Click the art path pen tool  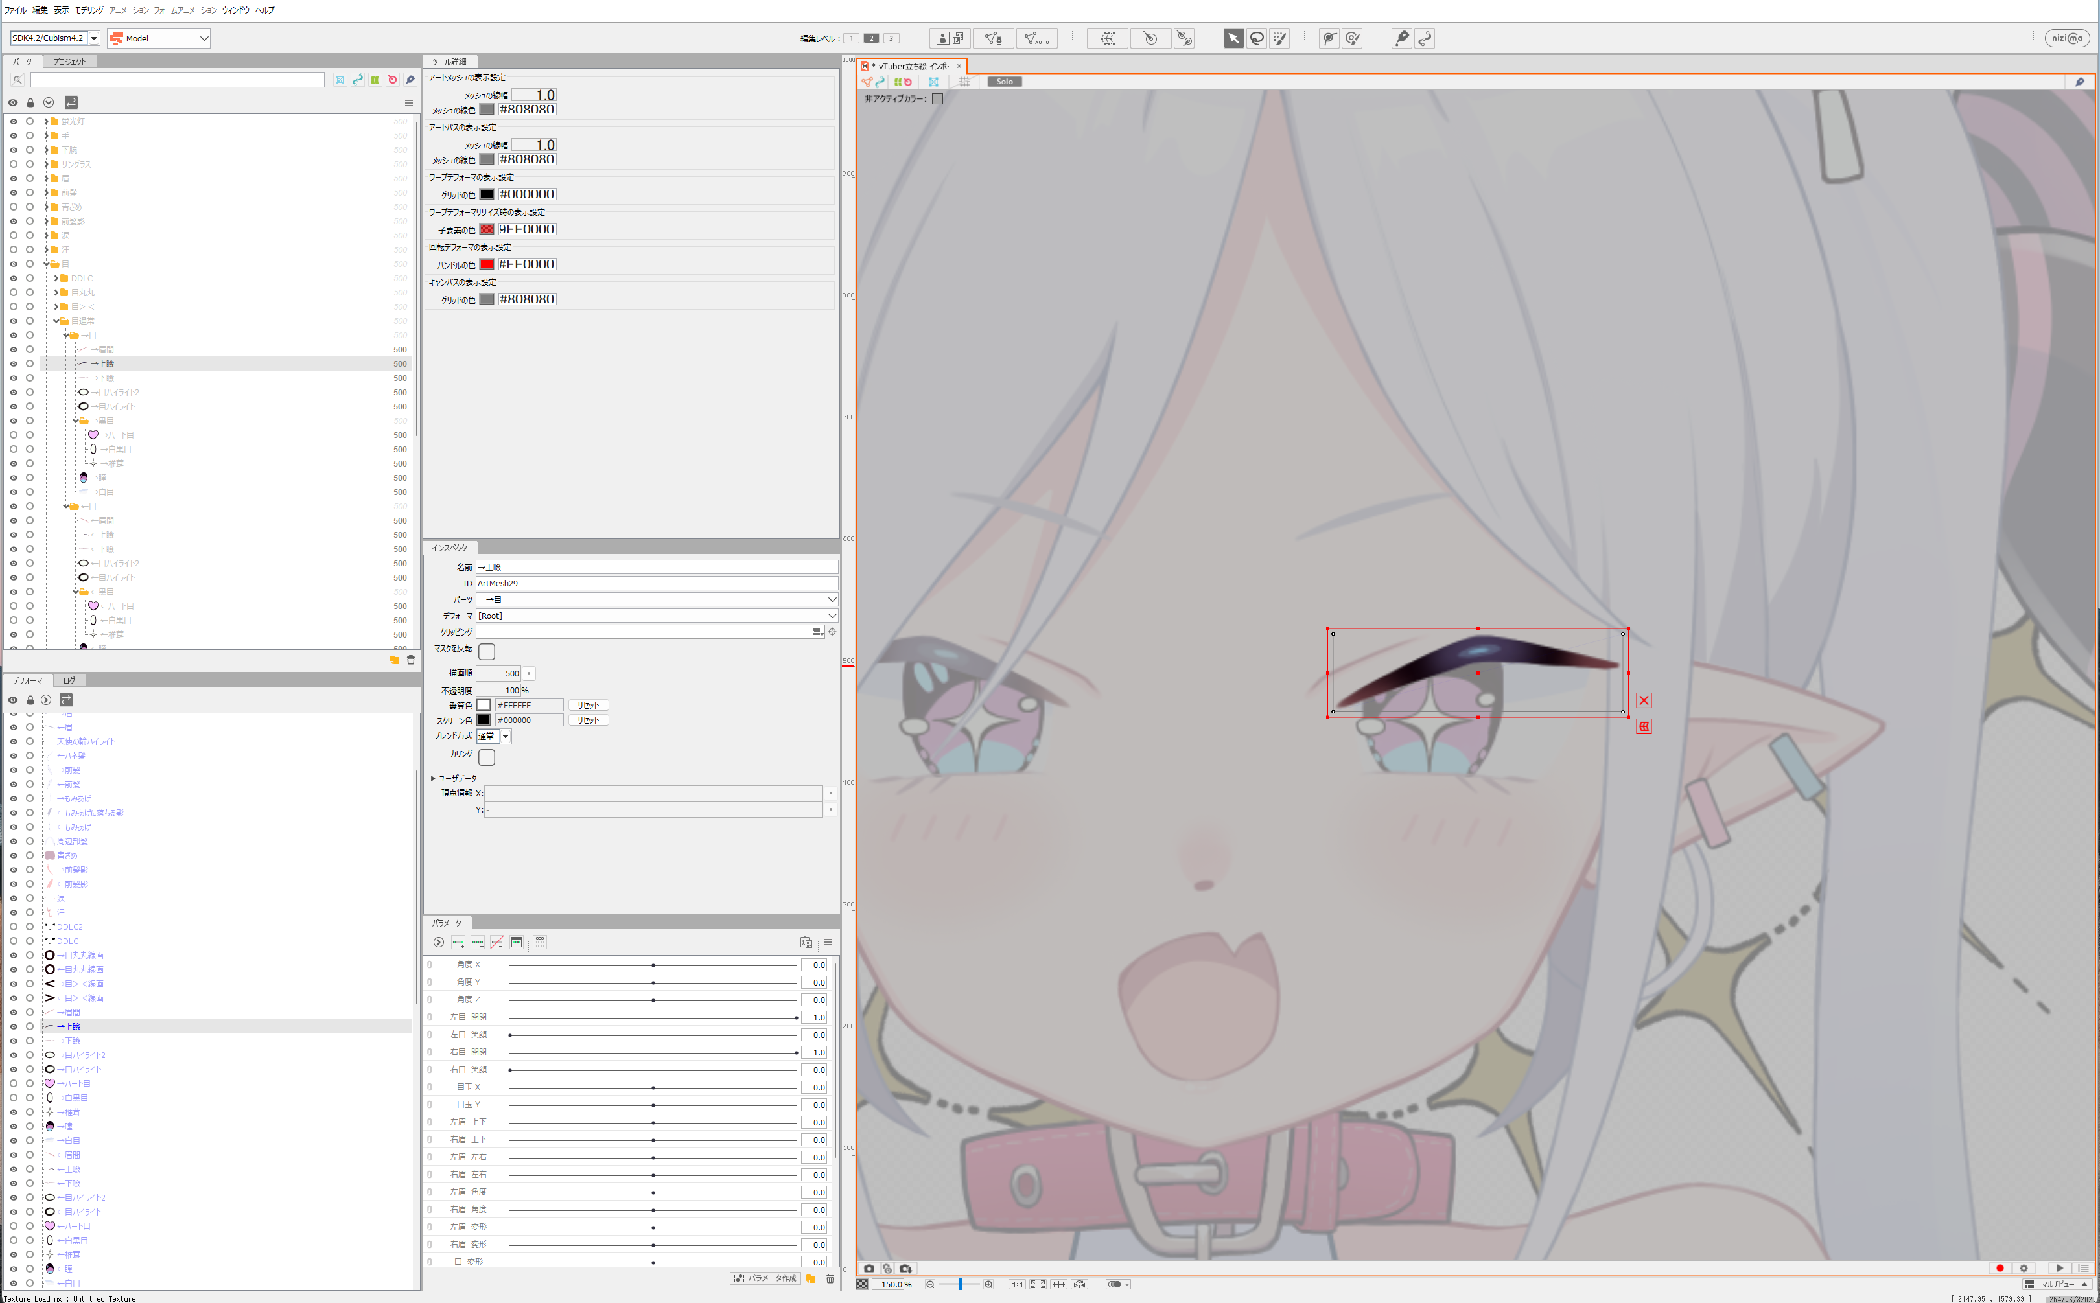pyautogui.click(x=1402, y=38)
